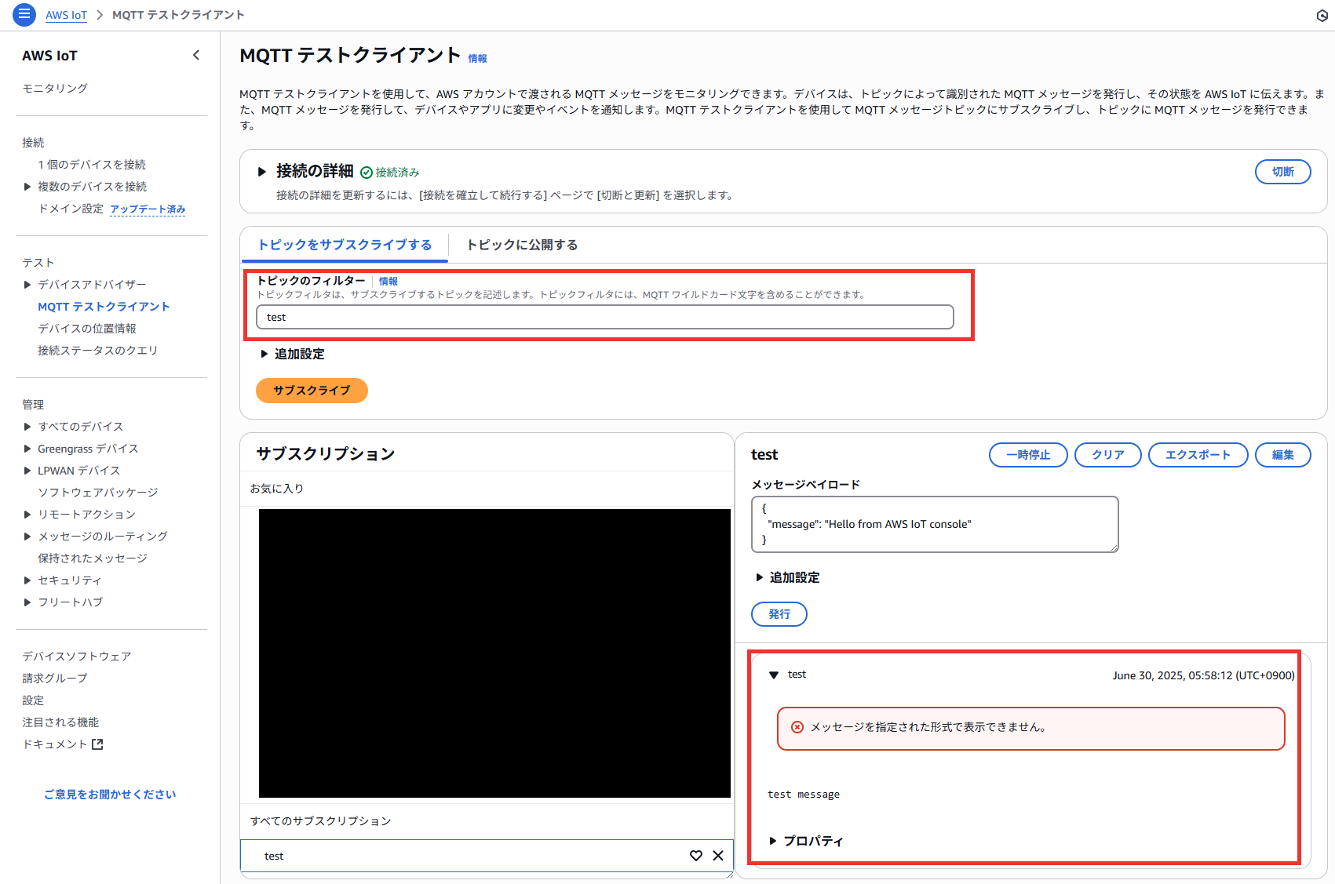Screen dimensions: 1335x884
Task: Click the 編集 button
Action: pyautogui.click(x=1282, y=455)
